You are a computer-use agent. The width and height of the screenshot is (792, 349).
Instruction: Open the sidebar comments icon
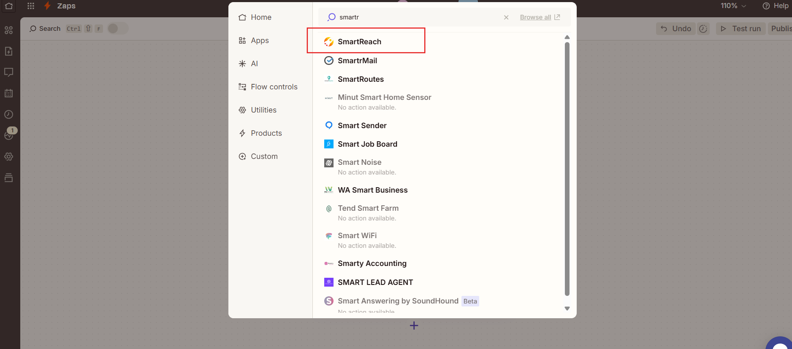8,72
